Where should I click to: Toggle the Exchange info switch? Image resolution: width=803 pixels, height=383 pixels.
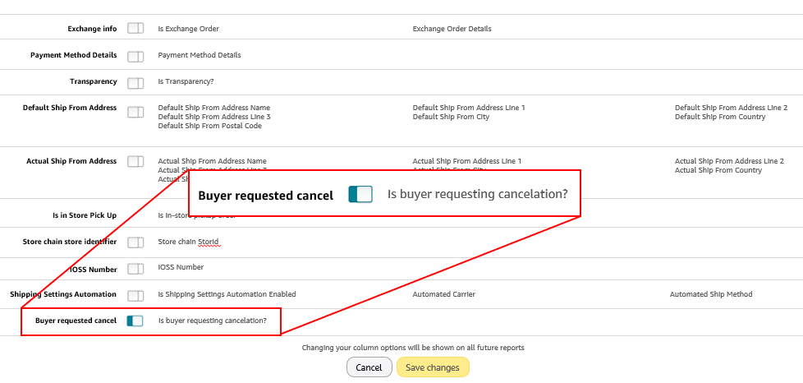point(135,29)
